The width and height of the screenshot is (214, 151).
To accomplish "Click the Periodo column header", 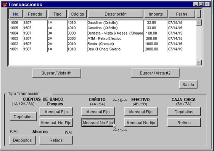I will click(x=35, y=14).
